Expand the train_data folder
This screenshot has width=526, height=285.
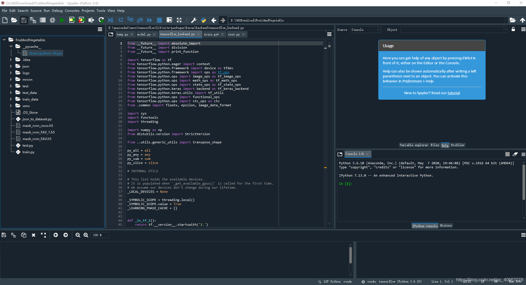click(11, 99)
